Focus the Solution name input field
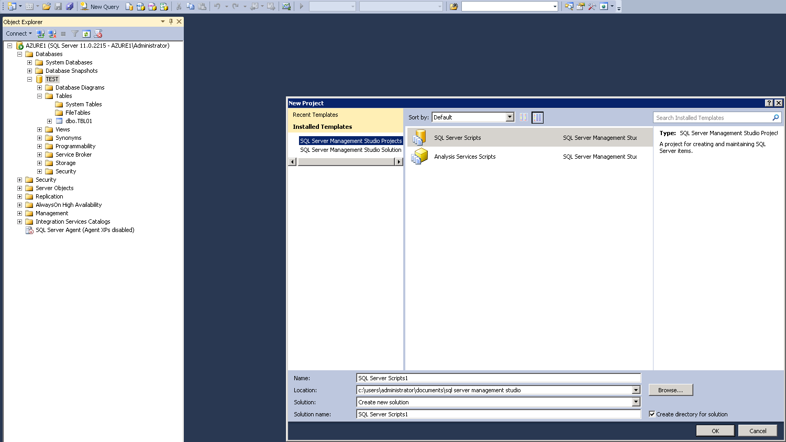This screenshot has height=442, width=786. click(499, 414)
